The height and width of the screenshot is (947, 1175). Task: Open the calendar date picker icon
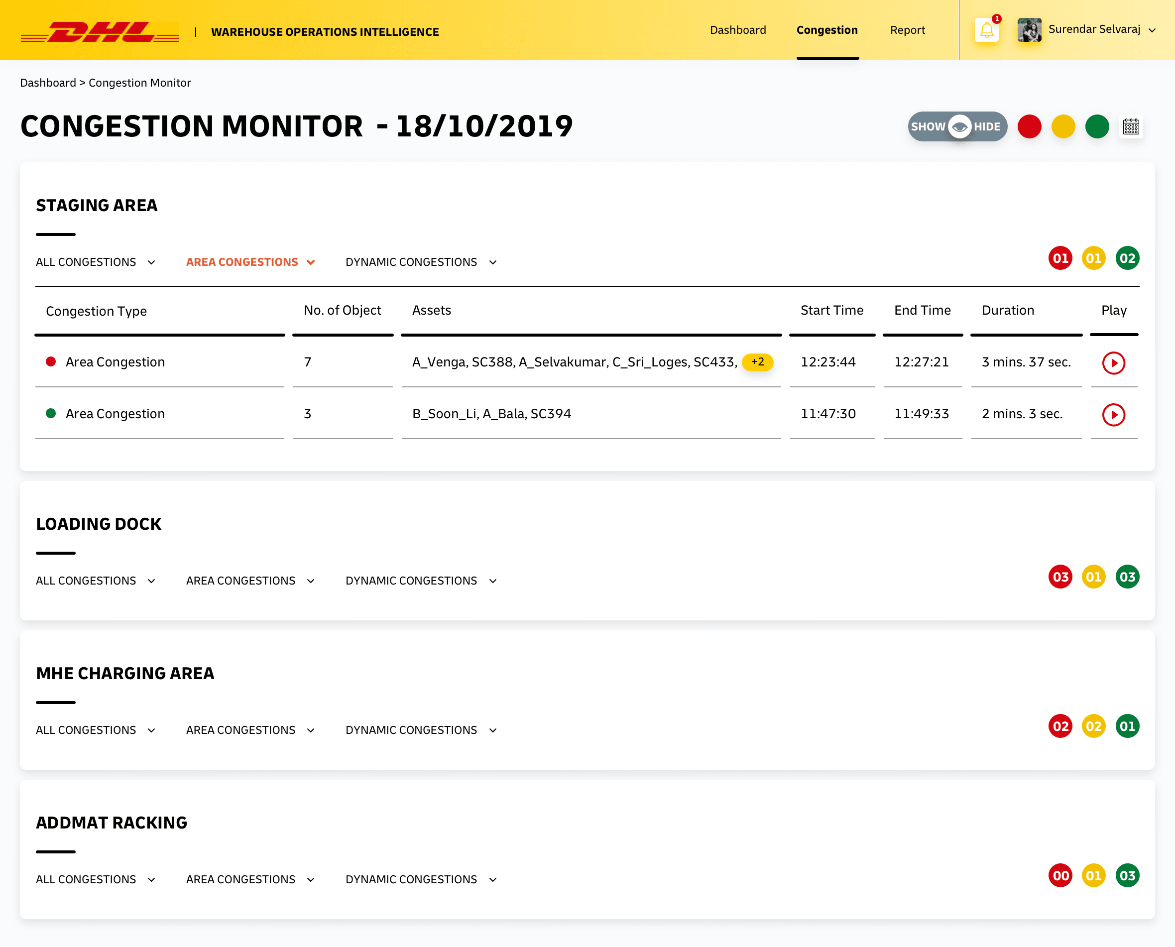tap(1131, 126)
